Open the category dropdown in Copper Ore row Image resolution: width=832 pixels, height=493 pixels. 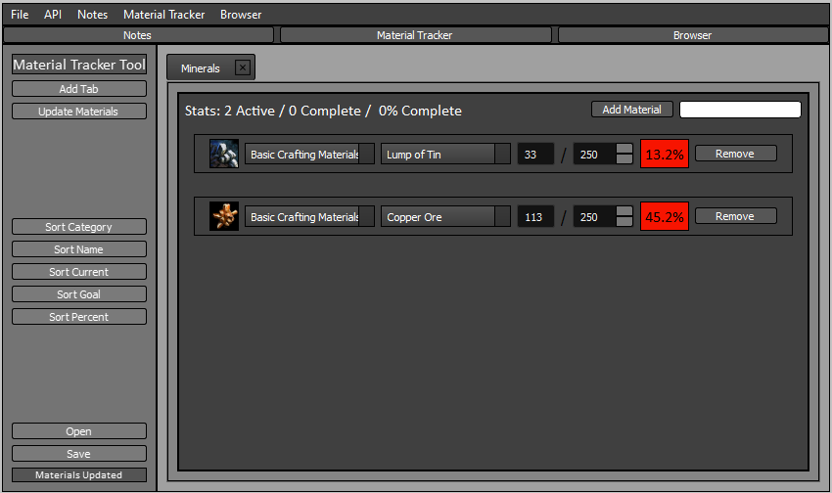(366, 216)
